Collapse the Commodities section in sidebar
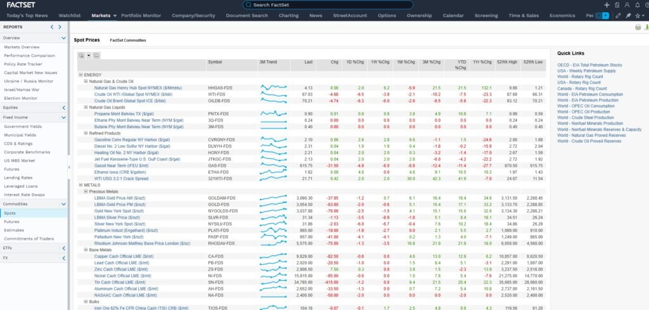Viewport: 649px width, 310px height. point(64,204)
